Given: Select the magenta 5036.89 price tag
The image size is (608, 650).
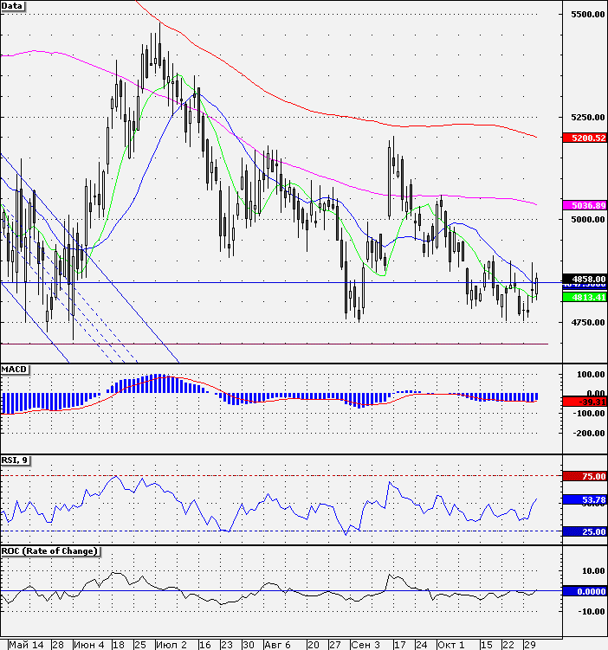Looking at the screenshot, I should [x=583, y=205].
